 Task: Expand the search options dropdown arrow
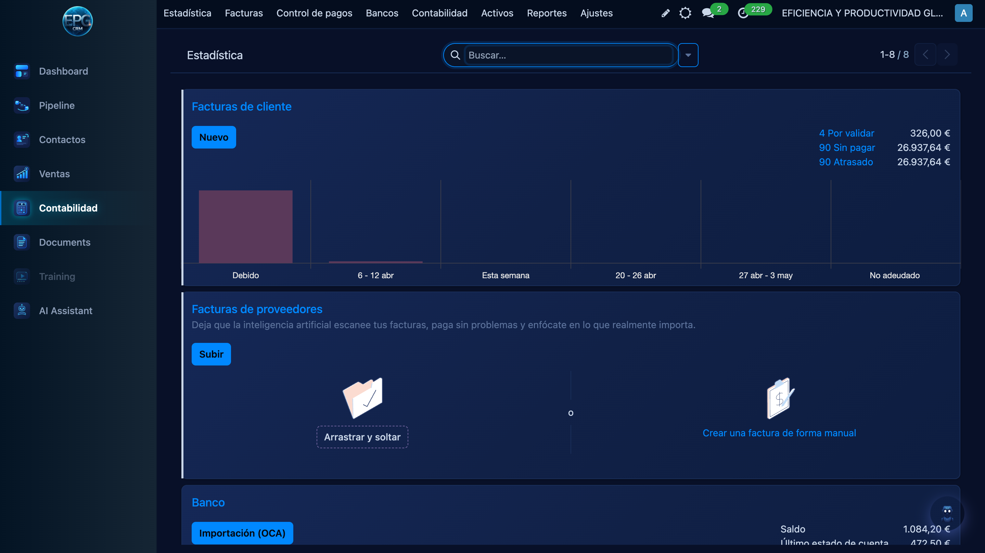(688, 55)
